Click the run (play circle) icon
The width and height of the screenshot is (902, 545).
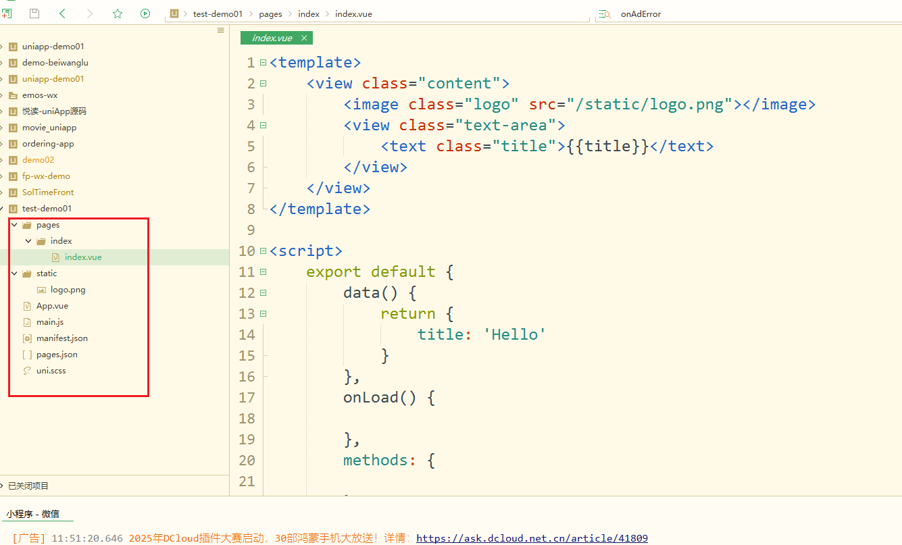point(145,14)
